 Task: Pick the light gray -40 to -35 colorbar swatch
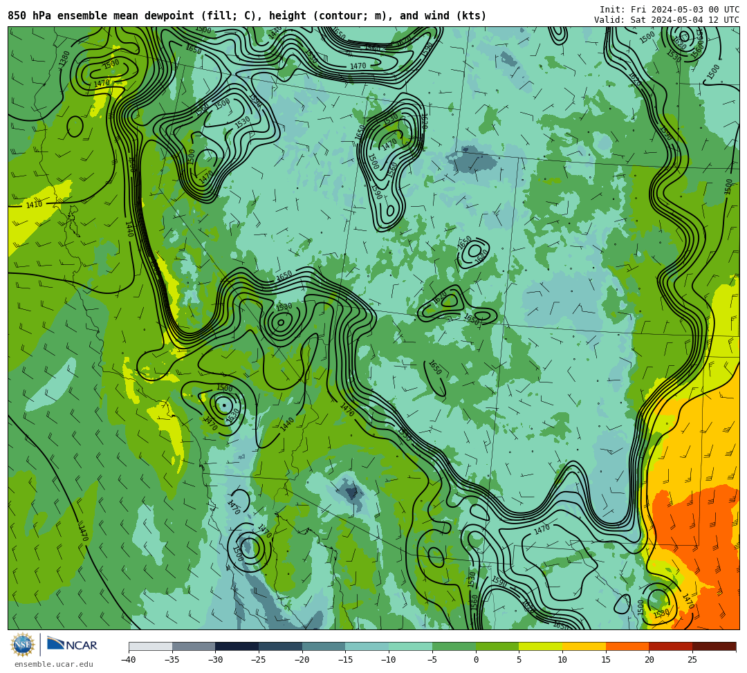[x=151, y=646]
